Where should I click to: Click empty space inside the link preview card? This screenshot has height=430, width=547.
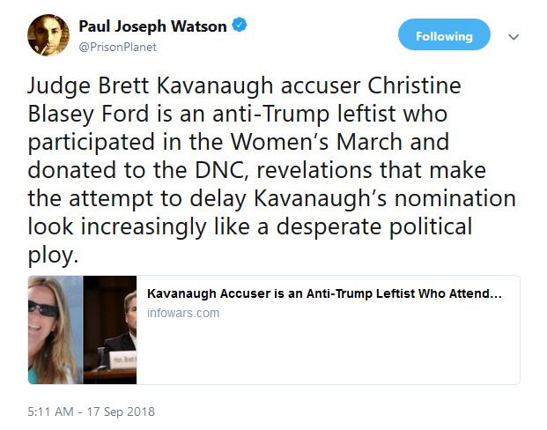click(x=352, y=352)
